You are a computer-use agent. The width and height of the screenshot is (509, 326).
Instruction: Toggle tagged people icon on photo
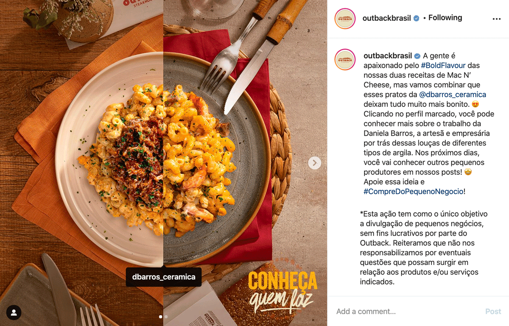(14, 313)
